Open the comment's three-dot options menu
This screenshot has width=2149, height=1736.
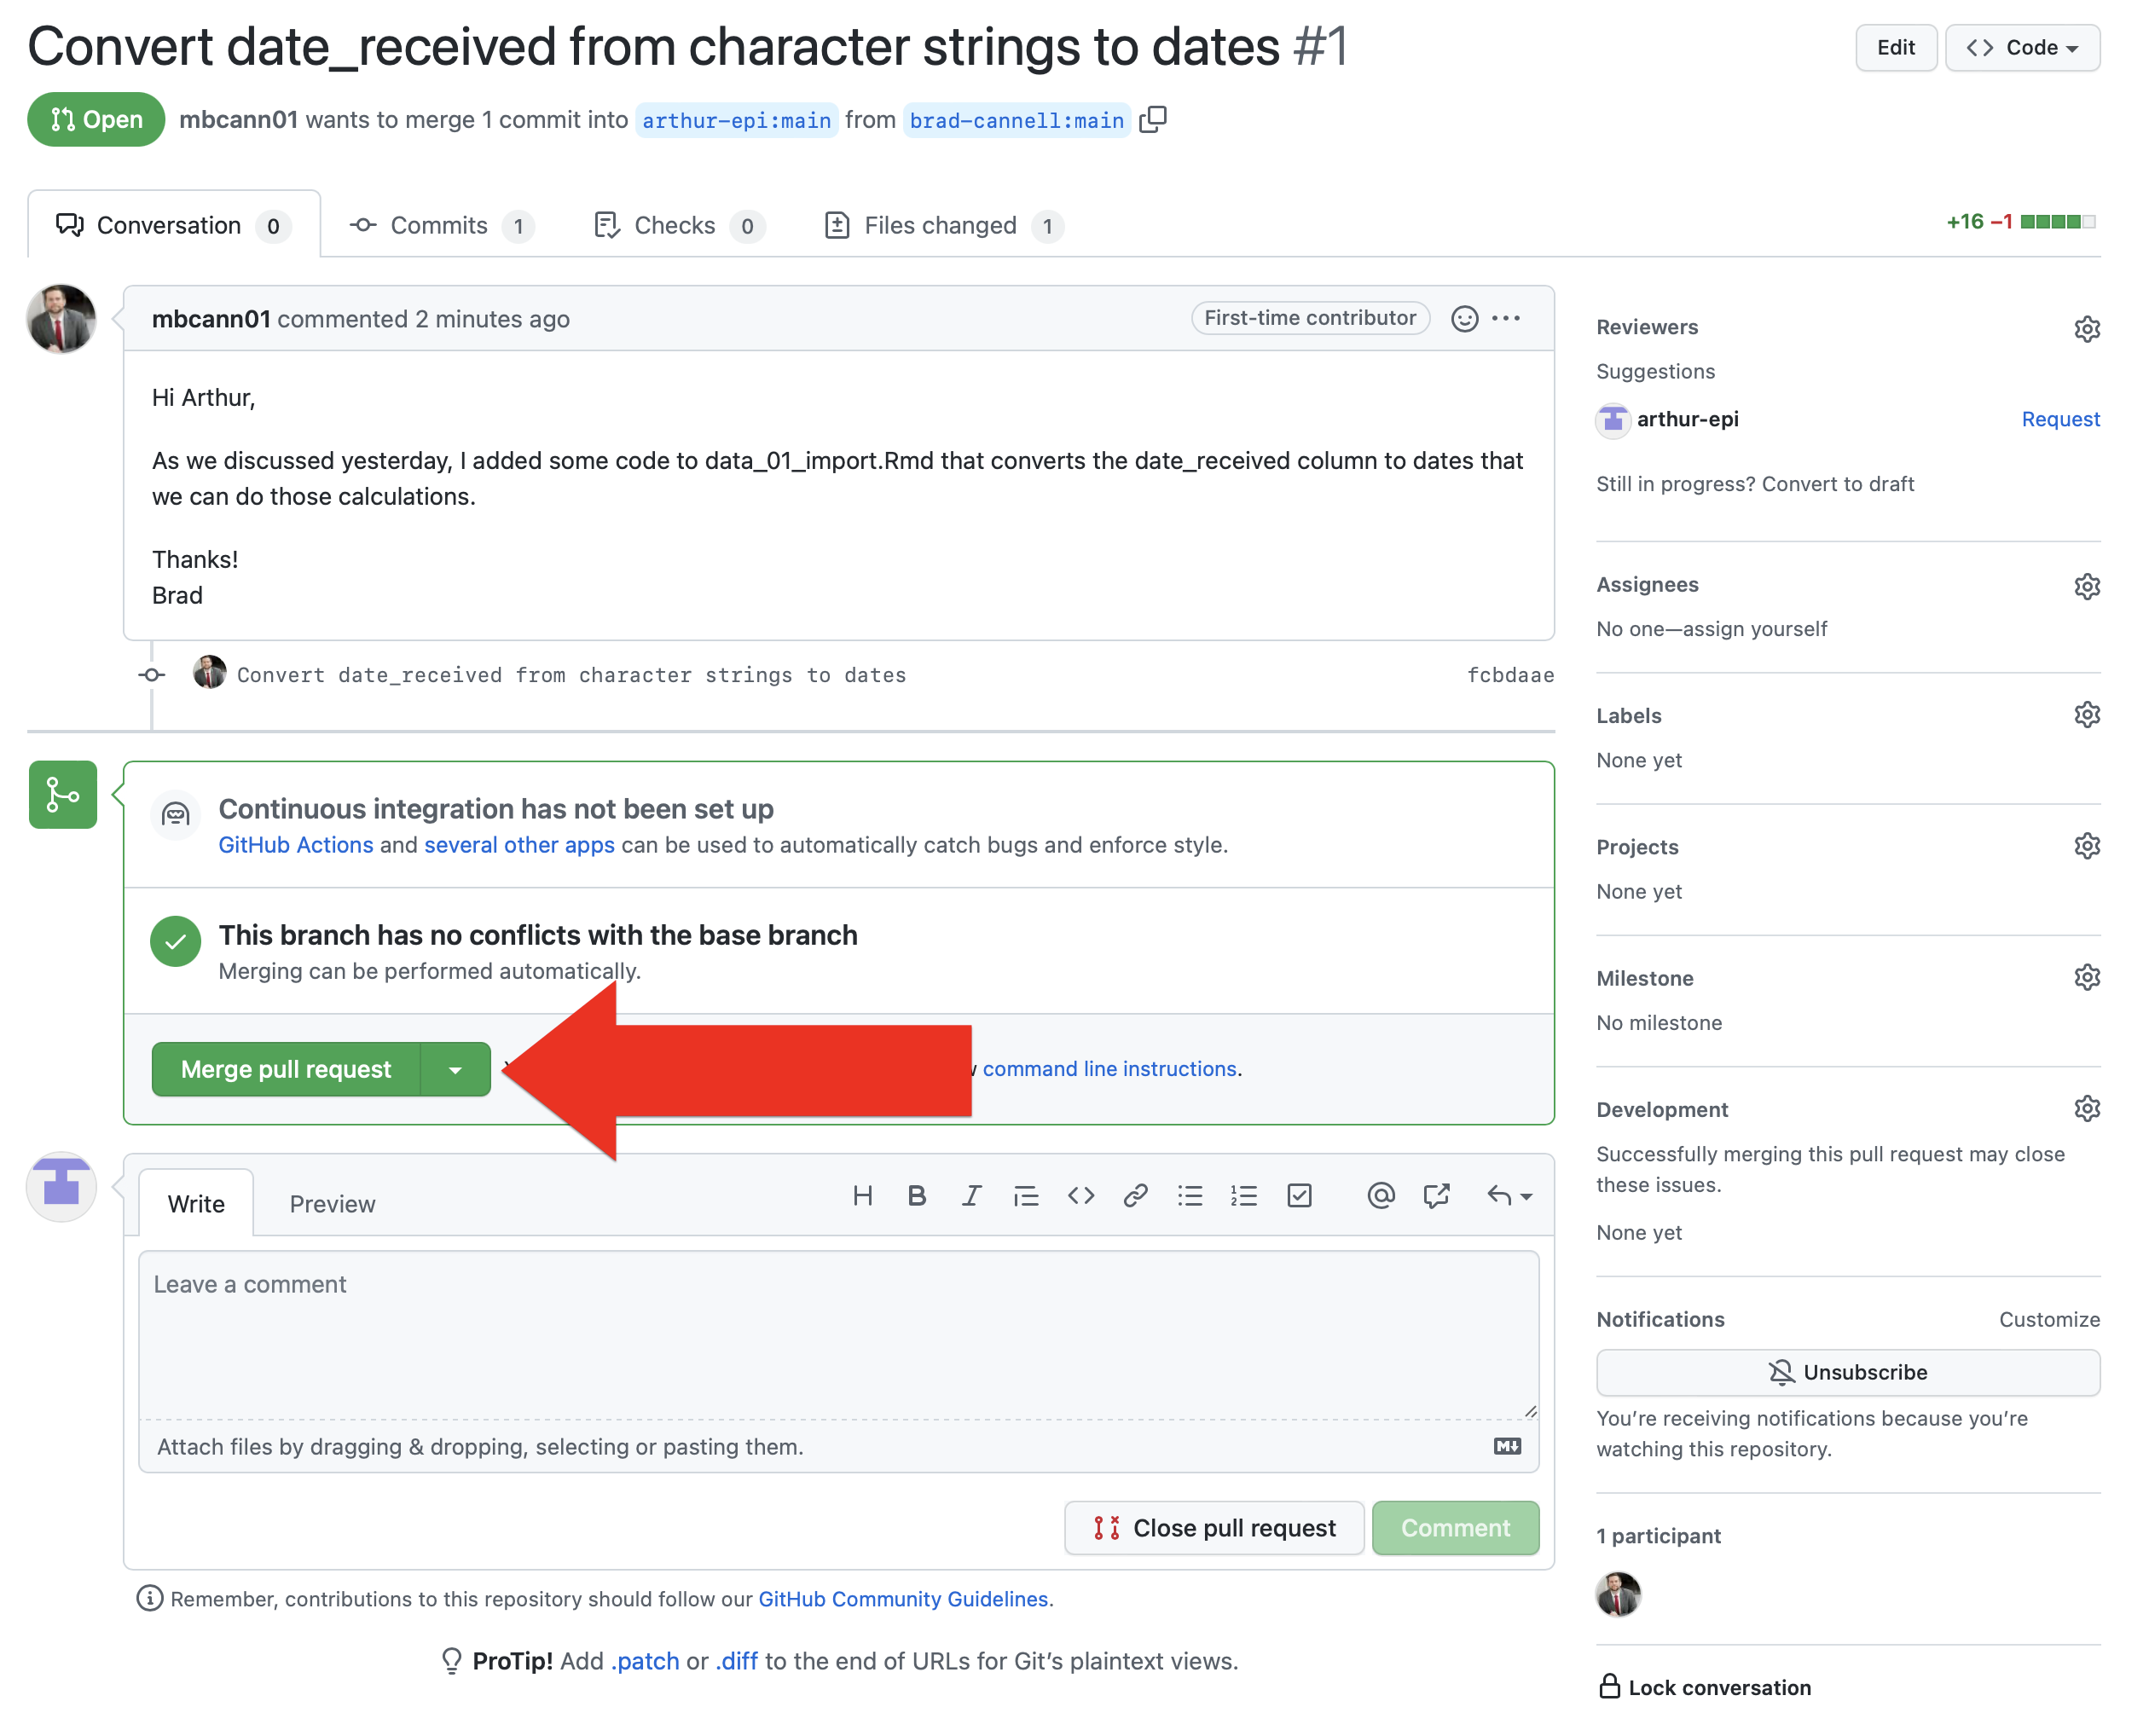(x=1506, y=318)
